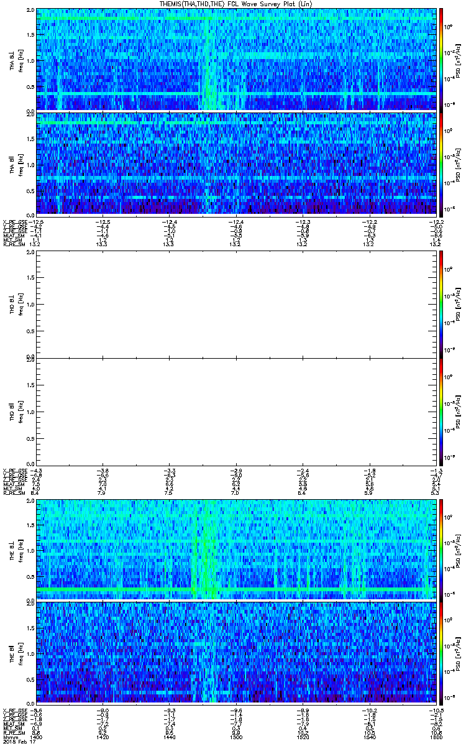
Task: Click the THA BL panel color bar
Action: (442, 59)
